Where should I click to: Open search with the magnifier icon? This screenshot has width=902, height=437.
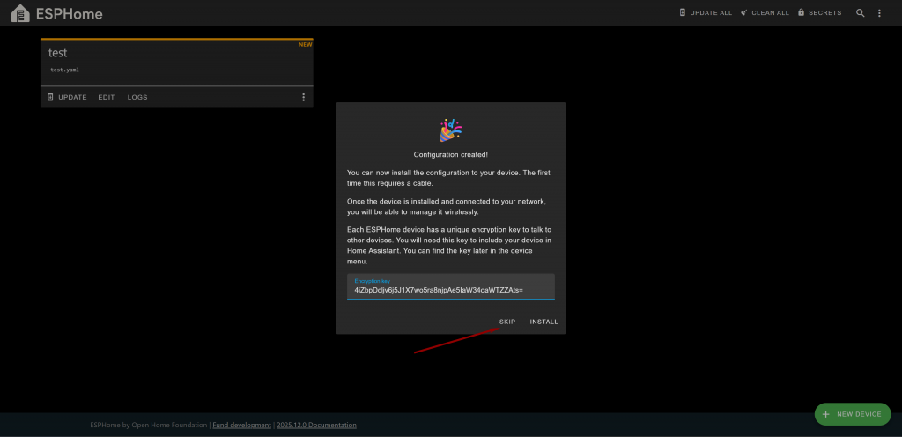tap(861, 13)
